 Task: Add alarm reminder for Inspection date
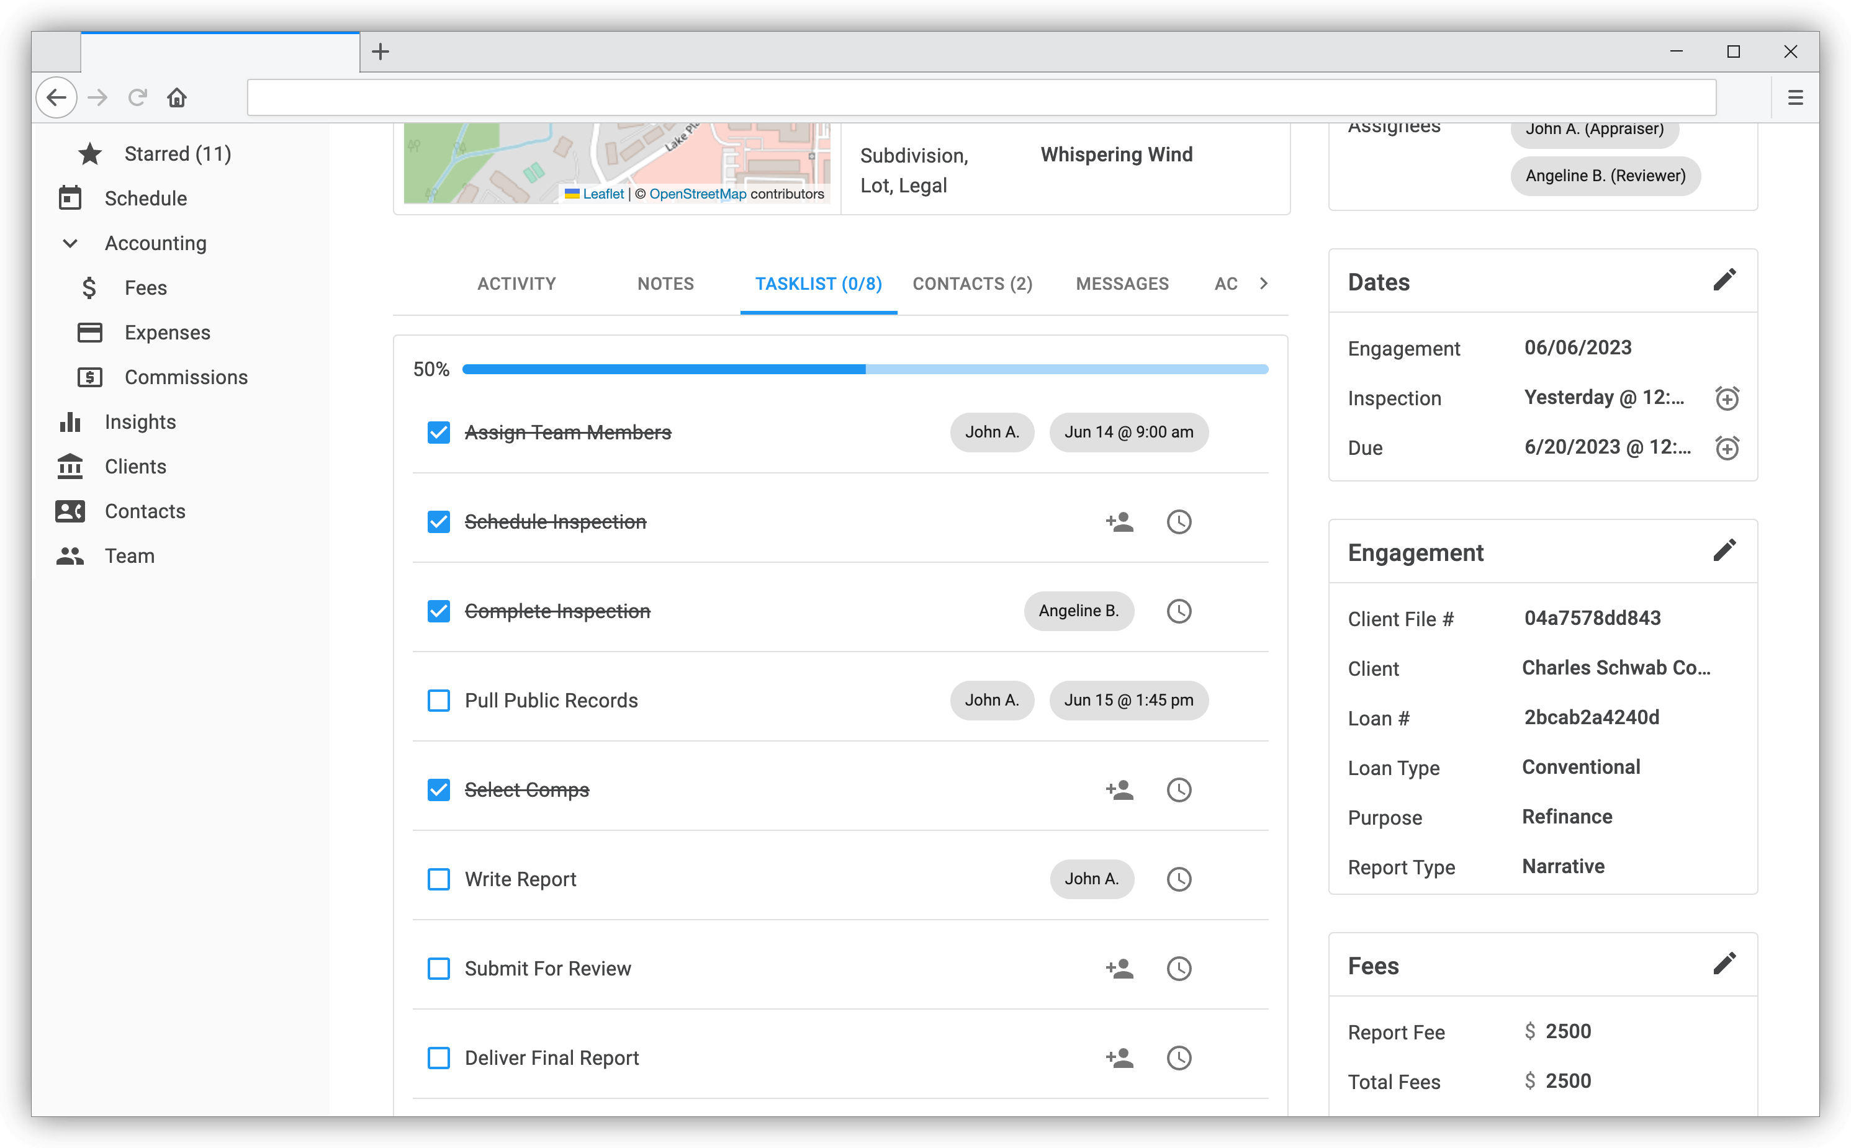(1726, 398)
